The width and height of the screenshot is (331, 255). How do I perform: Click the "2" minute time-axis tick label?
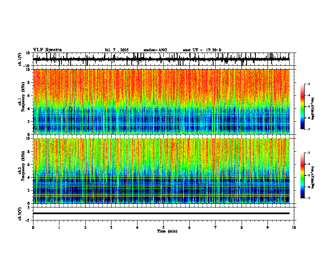pos(85,227)
